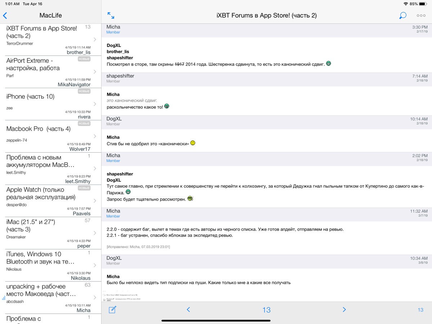Tap Micha author name in top post
This screenshot has width=432, height=324.
coord(113,27)
